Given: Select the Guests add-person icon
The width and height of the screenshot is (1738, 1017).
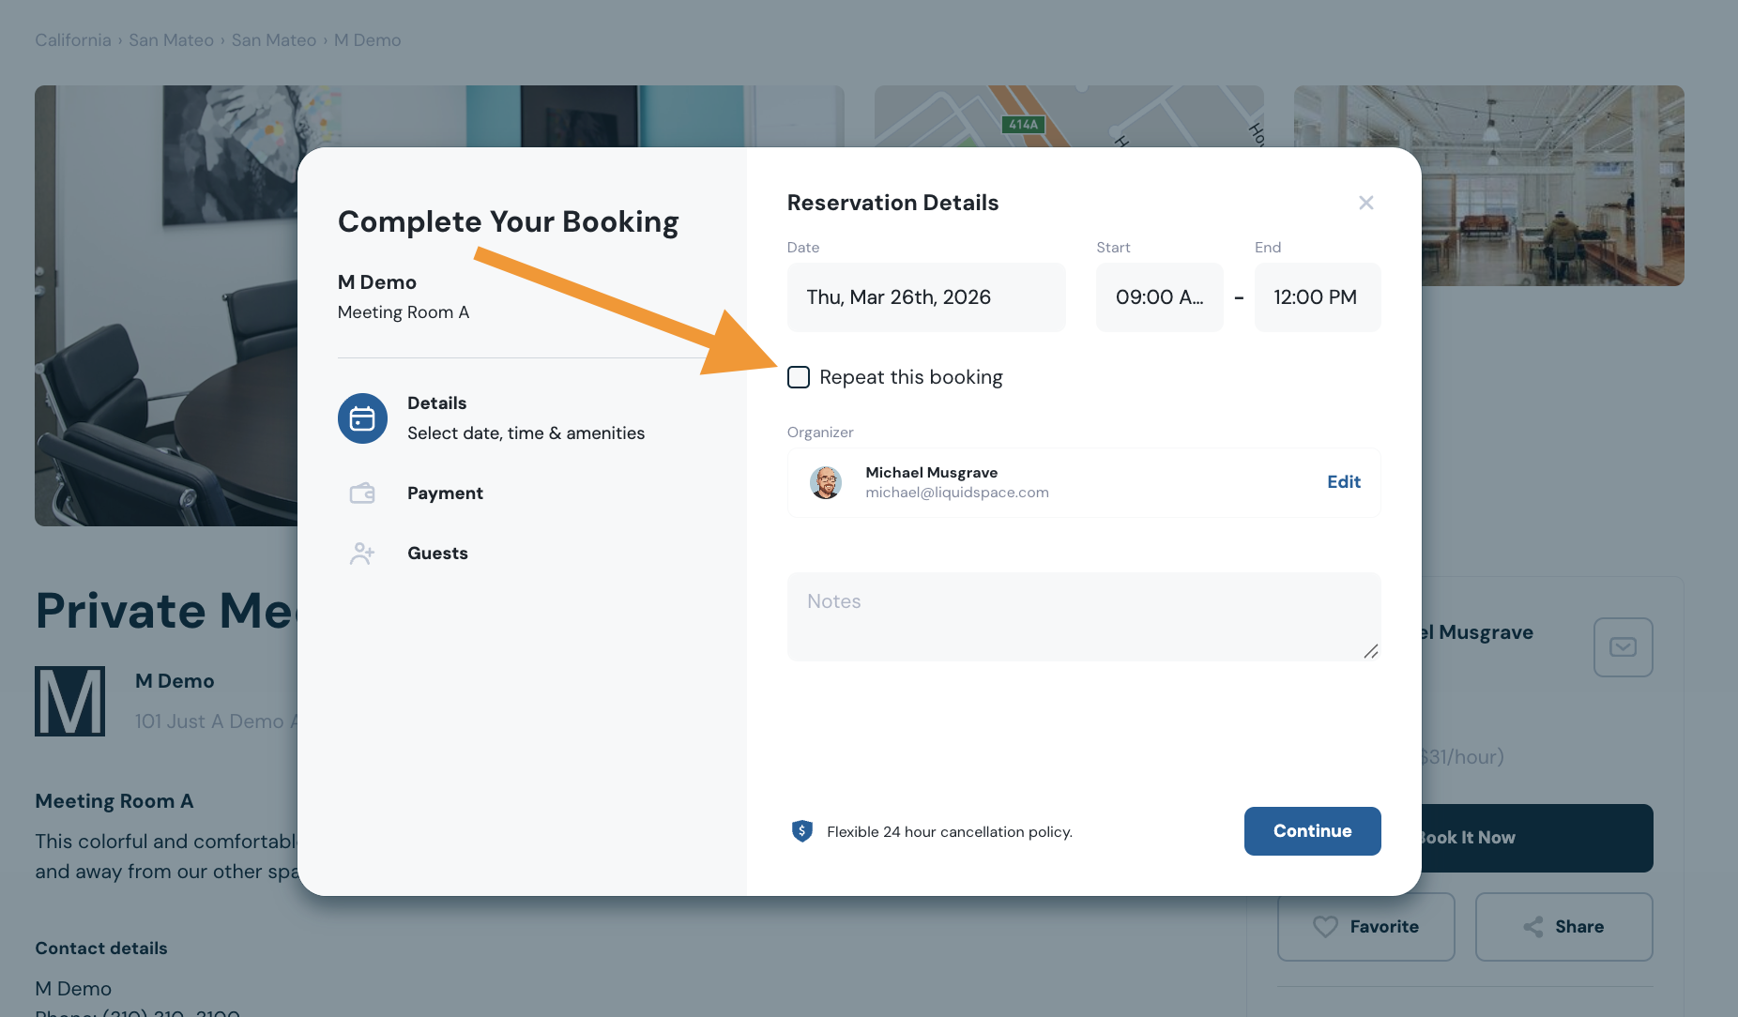Looking at the screenshot, I should (x=362, y=554).
